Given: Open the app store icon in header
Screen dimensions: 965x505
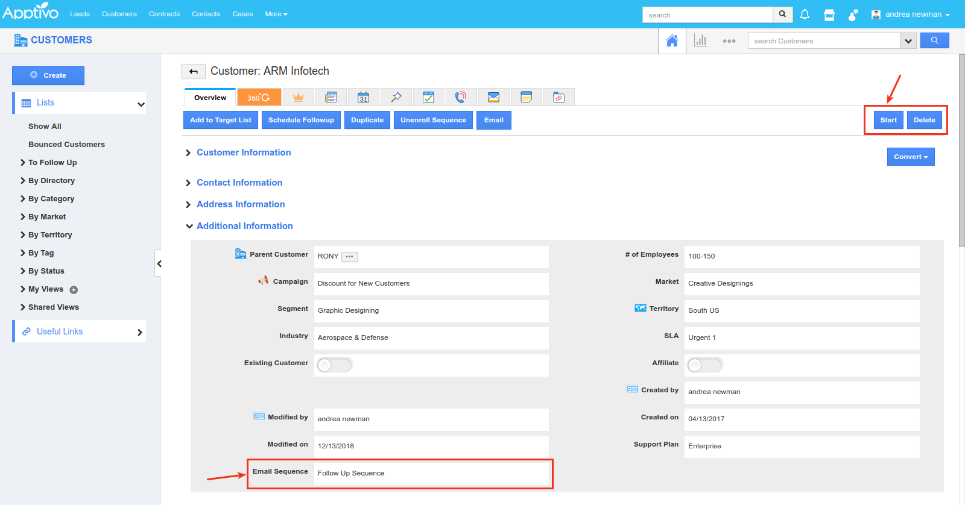Looking at the screenshot, I should (x=829, y=14).
